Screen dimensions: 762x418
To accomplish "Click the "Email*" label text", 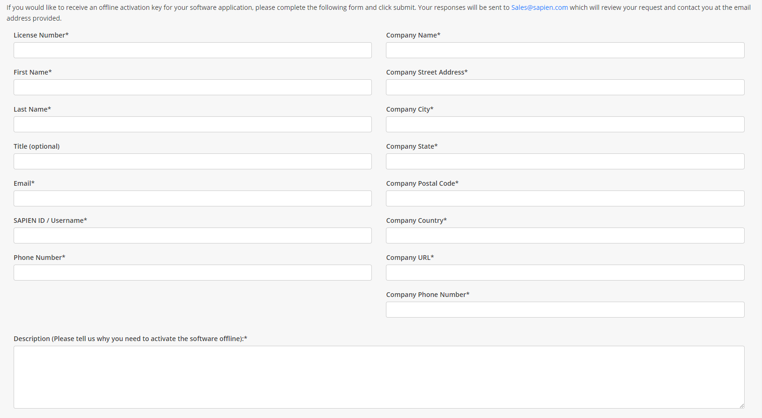I will pos(24,183).
